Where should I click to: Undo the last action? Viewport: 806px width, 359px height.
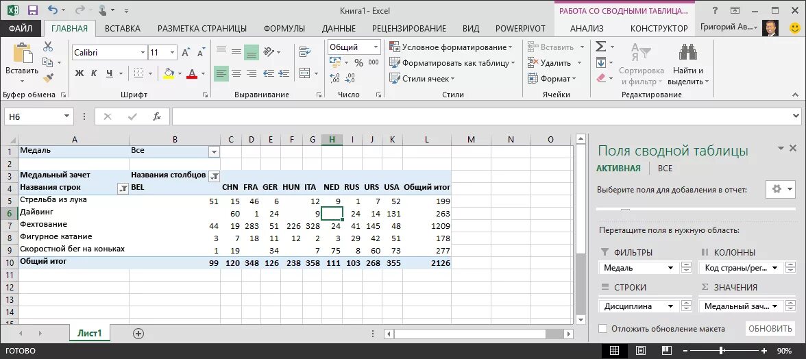(52, 10)
